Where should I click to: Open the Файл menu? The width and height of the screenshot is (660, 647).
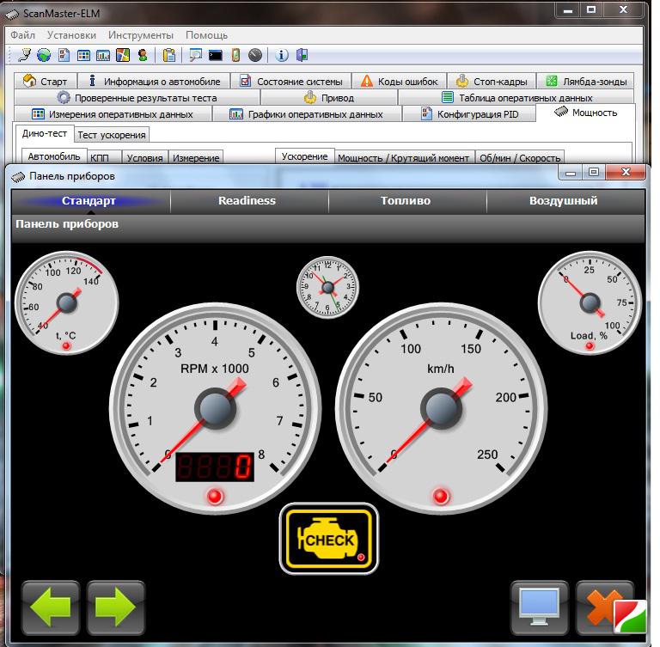[23, 35]
